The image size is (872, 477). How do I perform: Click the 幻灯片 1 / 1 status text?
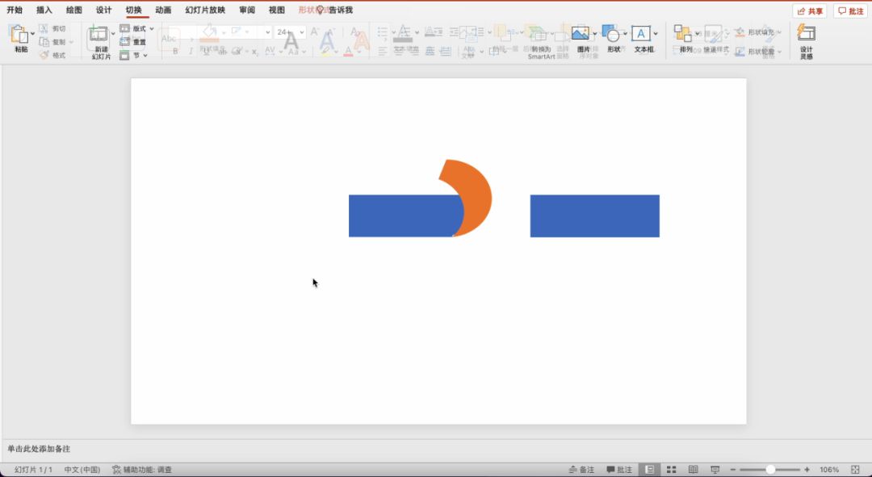click(33, 470)
